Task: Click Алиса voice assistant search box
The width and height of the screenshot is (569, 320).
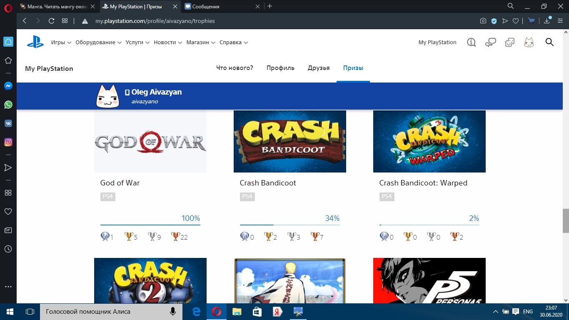Action: tap(111, 312)
